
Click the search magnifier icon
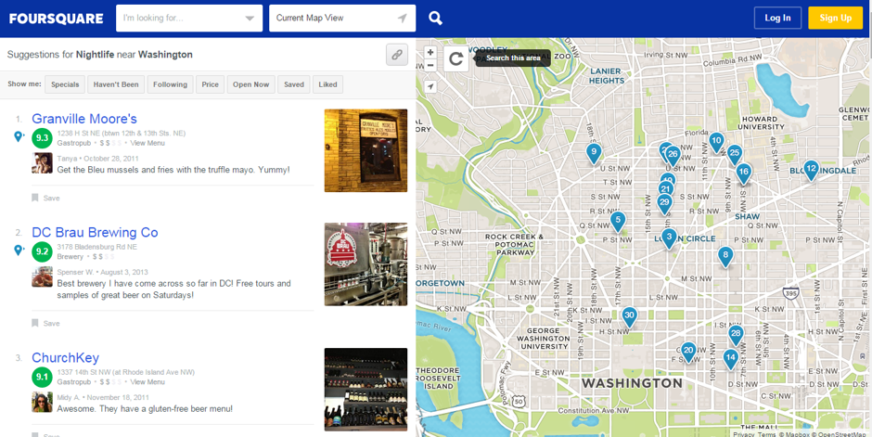(x=435, y=19)
